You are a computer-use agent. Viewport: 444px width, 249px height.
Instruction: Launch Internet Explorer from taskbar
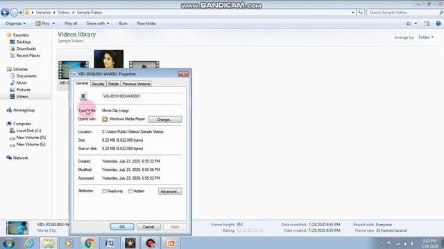pyautogui.click(x=29, y=243)
